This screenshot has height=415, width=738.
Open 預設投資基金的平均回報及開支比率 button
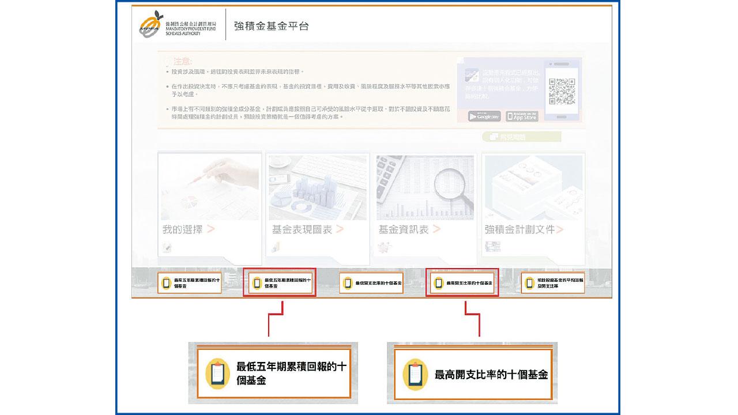point(553,283)
